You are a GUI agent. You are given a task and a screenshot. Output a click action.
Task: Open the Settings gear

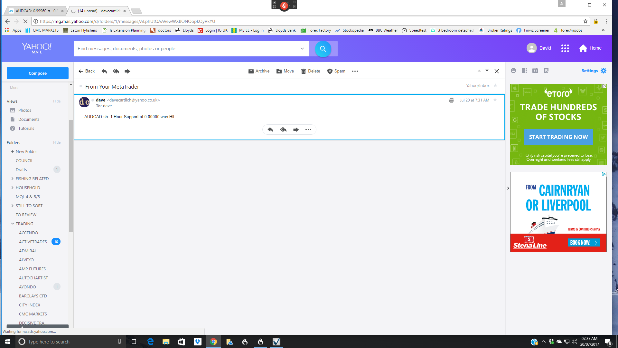[604, 71]
